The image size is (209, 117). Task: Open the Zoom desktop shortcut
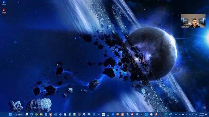pos(4,3)
